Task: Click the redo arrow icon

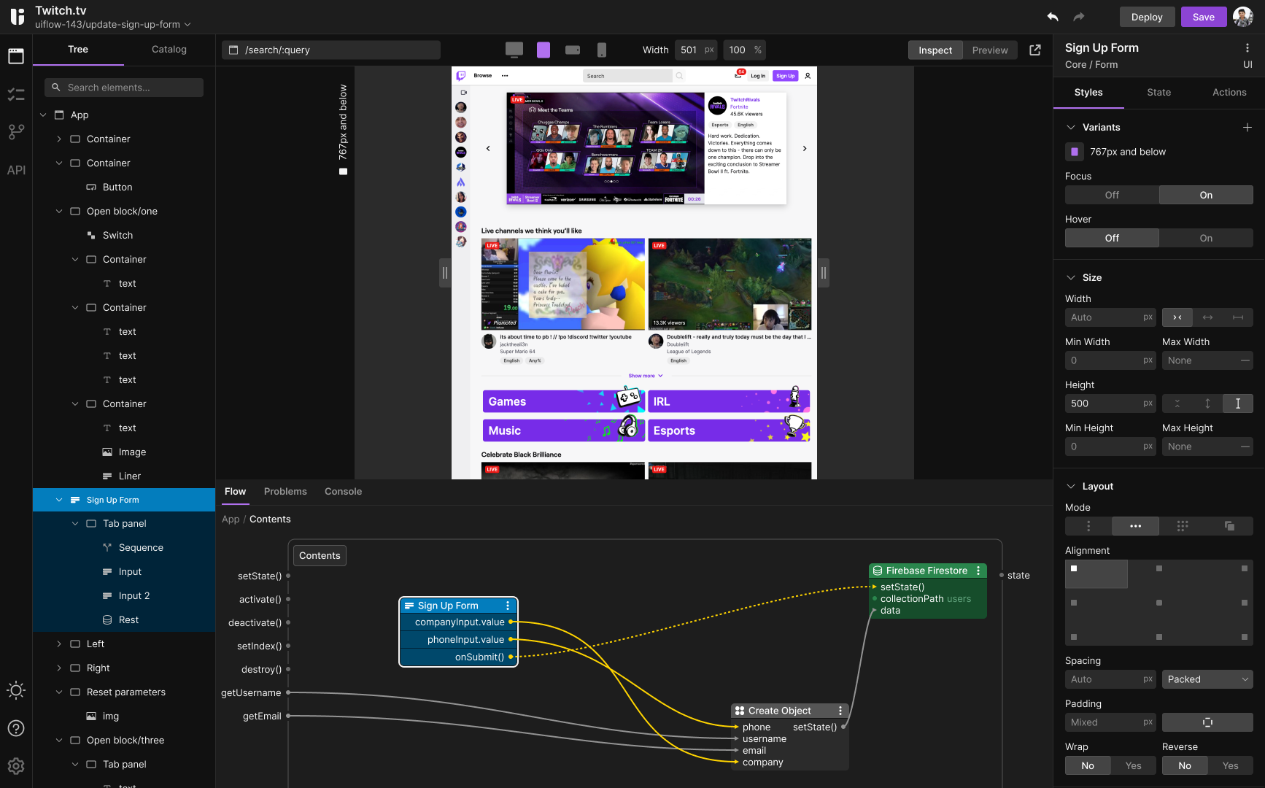Action: coord(1079,17)
